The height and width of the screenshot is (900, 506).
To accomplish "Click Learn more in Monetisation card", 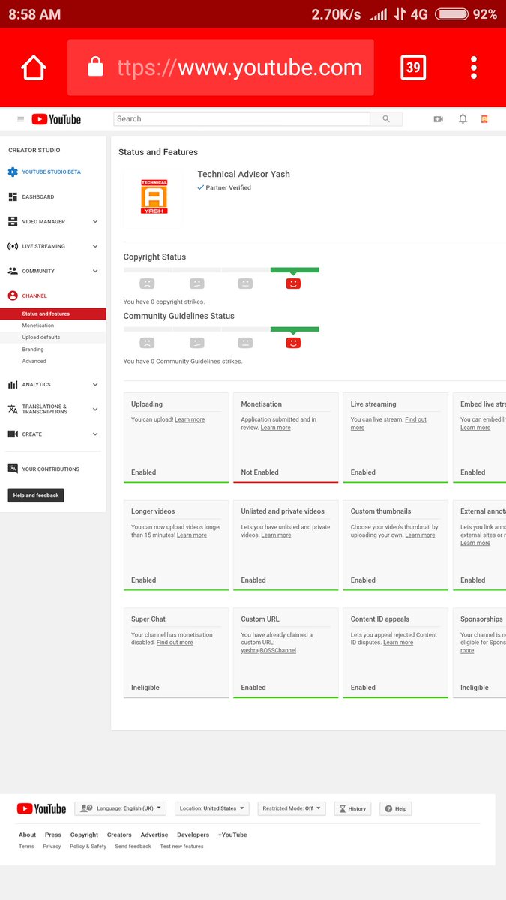I will point(276,427).
